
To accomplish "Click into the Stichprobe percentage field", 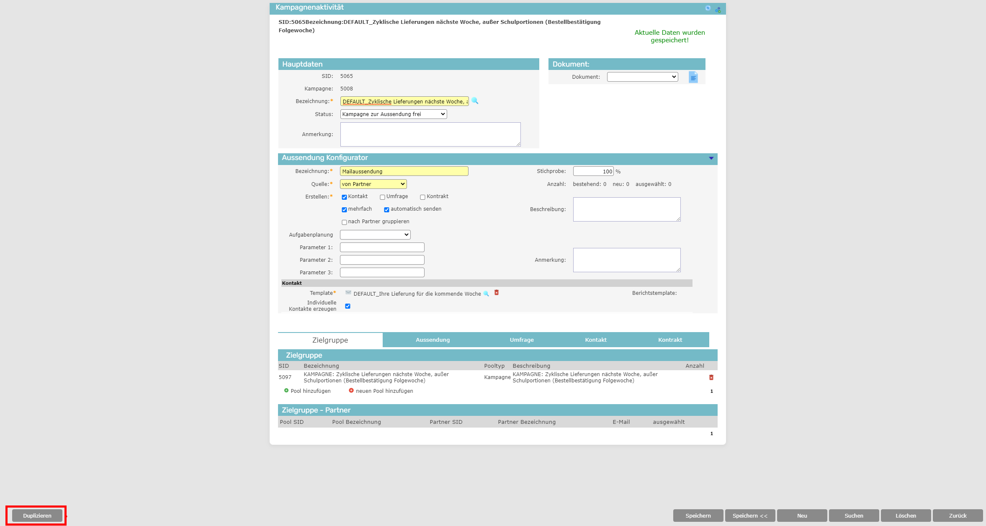I will click(x=593, y=171).
